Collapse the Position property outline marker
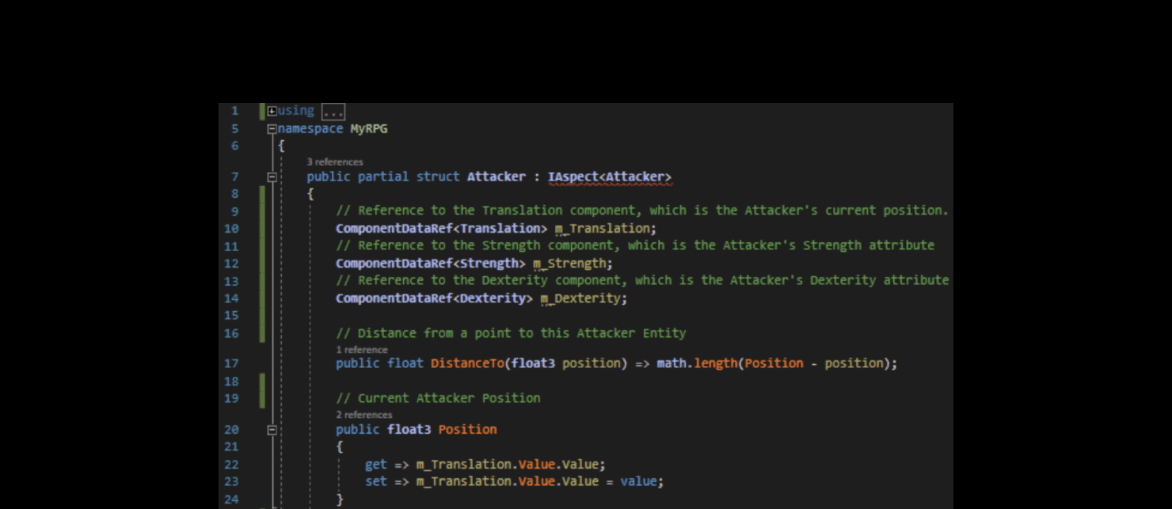1172x509 pixels. coord(271,429)
